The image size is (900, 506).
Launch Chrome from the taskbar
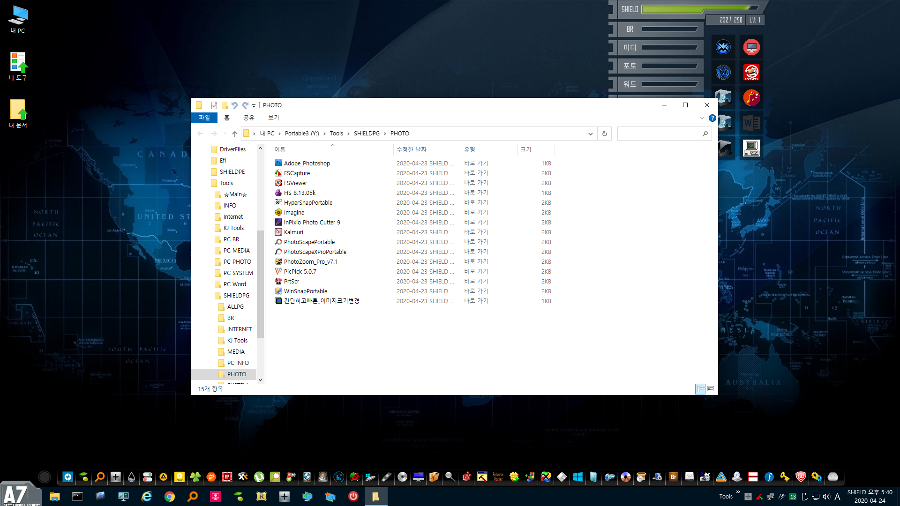[170, 496]
